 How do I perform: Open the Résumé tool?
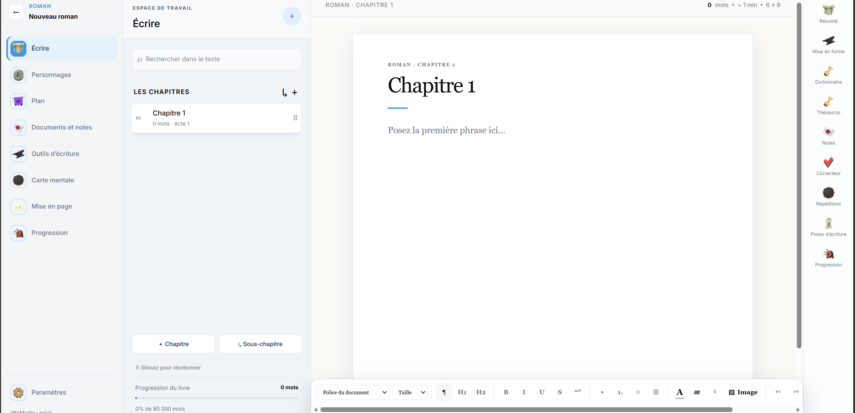tap(828, 14)
